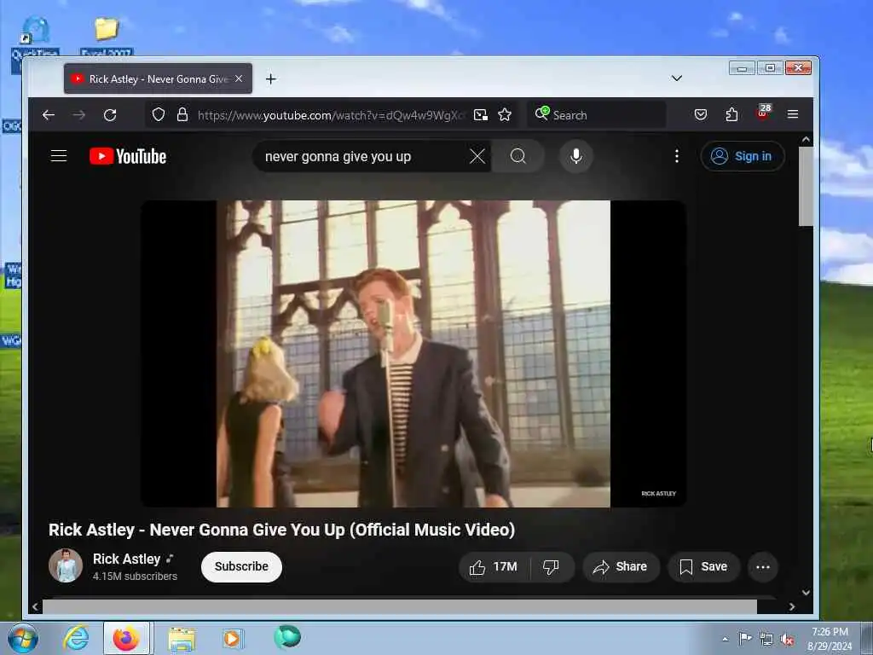The image size is (873, 655).
Task: List all tabs dropdown chevron
Action: pos(676,78)
